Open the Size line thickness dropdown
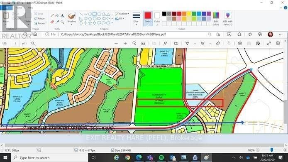The image size is (288, 162). click(x=136, y=19)
